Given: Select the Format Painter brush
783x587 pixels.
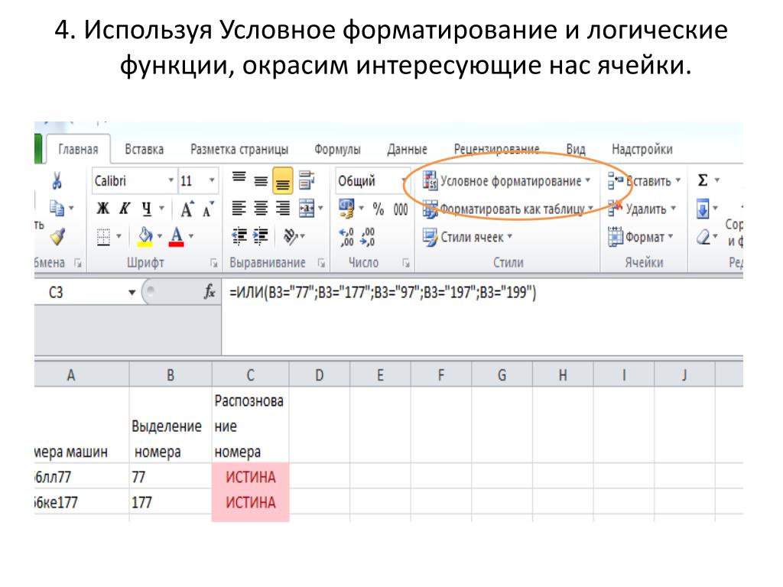Looking at the screenshot, I should click(57, 237).
